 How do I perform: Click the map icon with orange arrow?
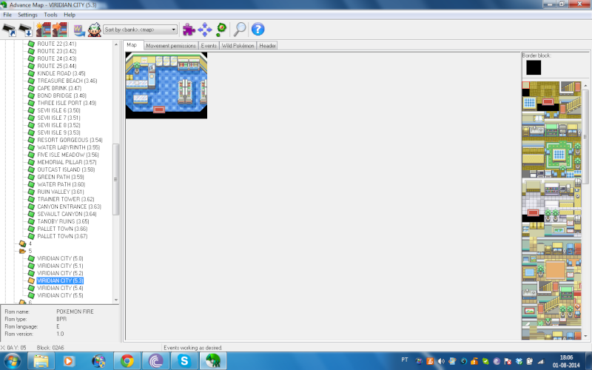[60, 30]
